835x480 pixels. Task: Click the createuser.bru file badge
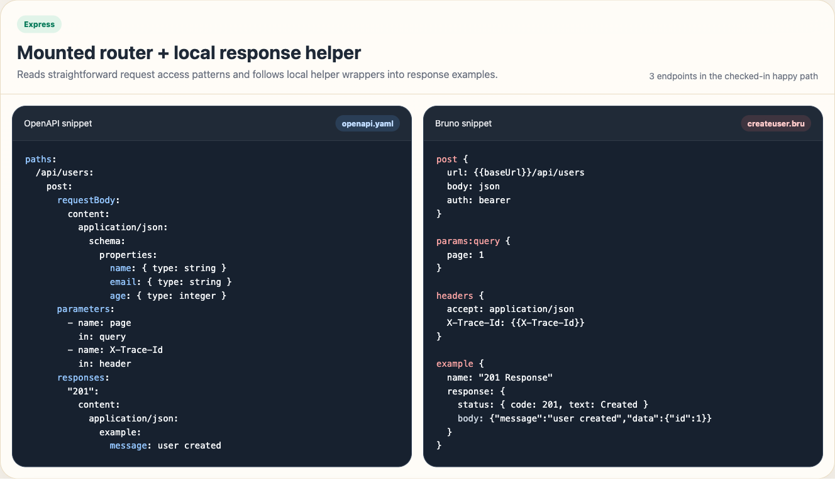coord(776,123)
